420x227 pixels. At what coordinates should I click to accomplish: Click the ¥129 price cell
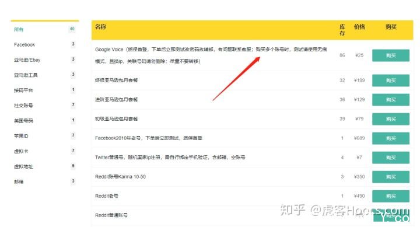pos(359,100)
